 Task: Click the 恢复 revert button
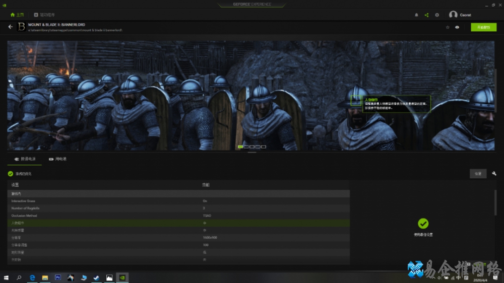pyautogui.click(x=478, y=173)
